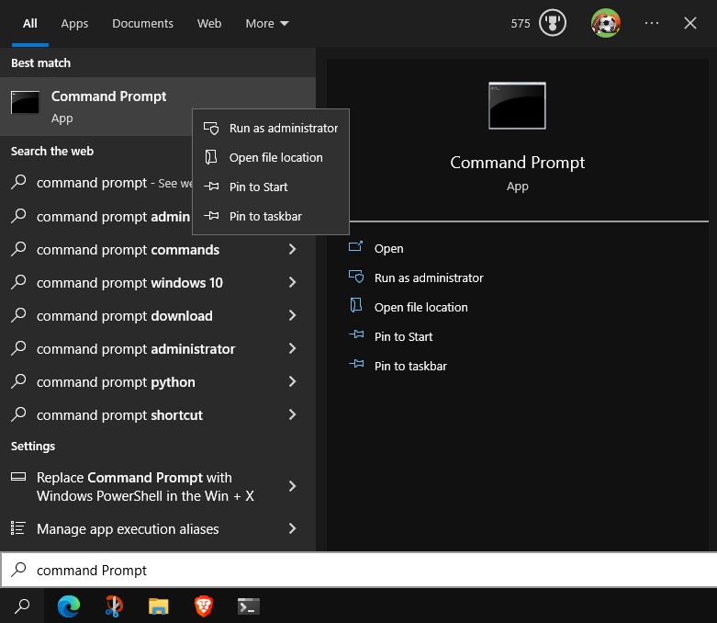Click large Command Prompt preview thumbnail
The image size is (717, 623).
pyautogui.click(x=517, y=106)
